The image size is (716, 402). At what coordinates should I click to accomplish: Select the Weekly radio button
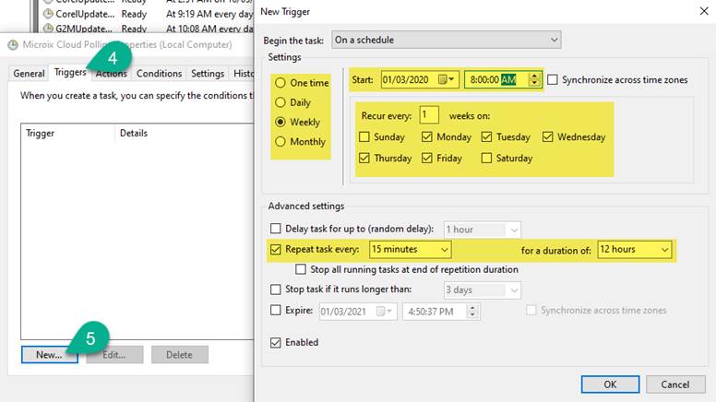click(x=280, y=122)
